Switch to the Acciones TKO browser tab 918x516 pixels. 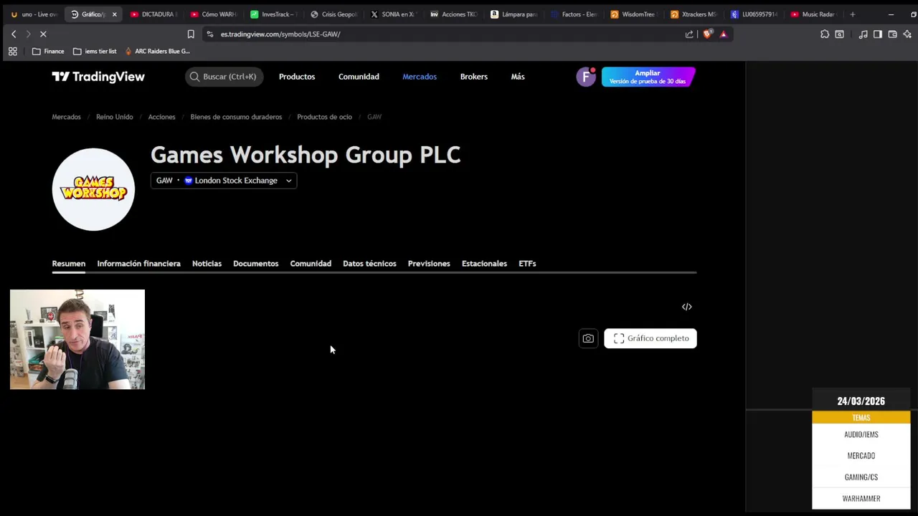454,14
